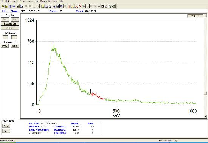Click the Time Info Next button
The image size is (208, 143).
pyautogui.click(x=6, y=126)
